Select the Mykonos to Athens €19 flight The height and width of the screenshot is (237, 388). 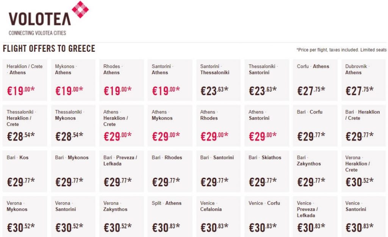(73, 80)
